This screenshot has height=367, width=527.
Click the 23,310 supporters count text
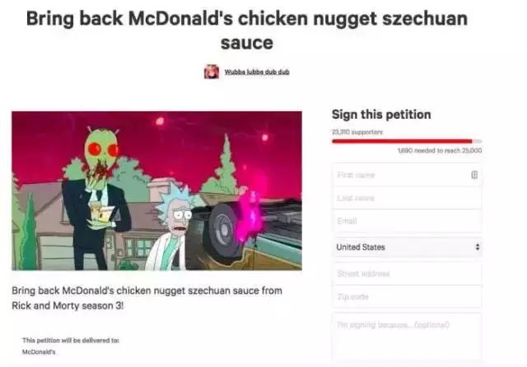[x=357, y=132]
